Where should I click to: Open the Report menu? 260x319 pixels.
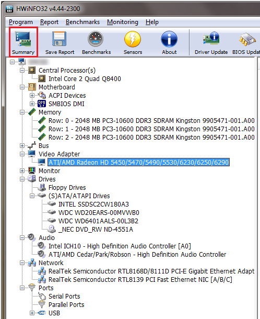tap(49, 22)
